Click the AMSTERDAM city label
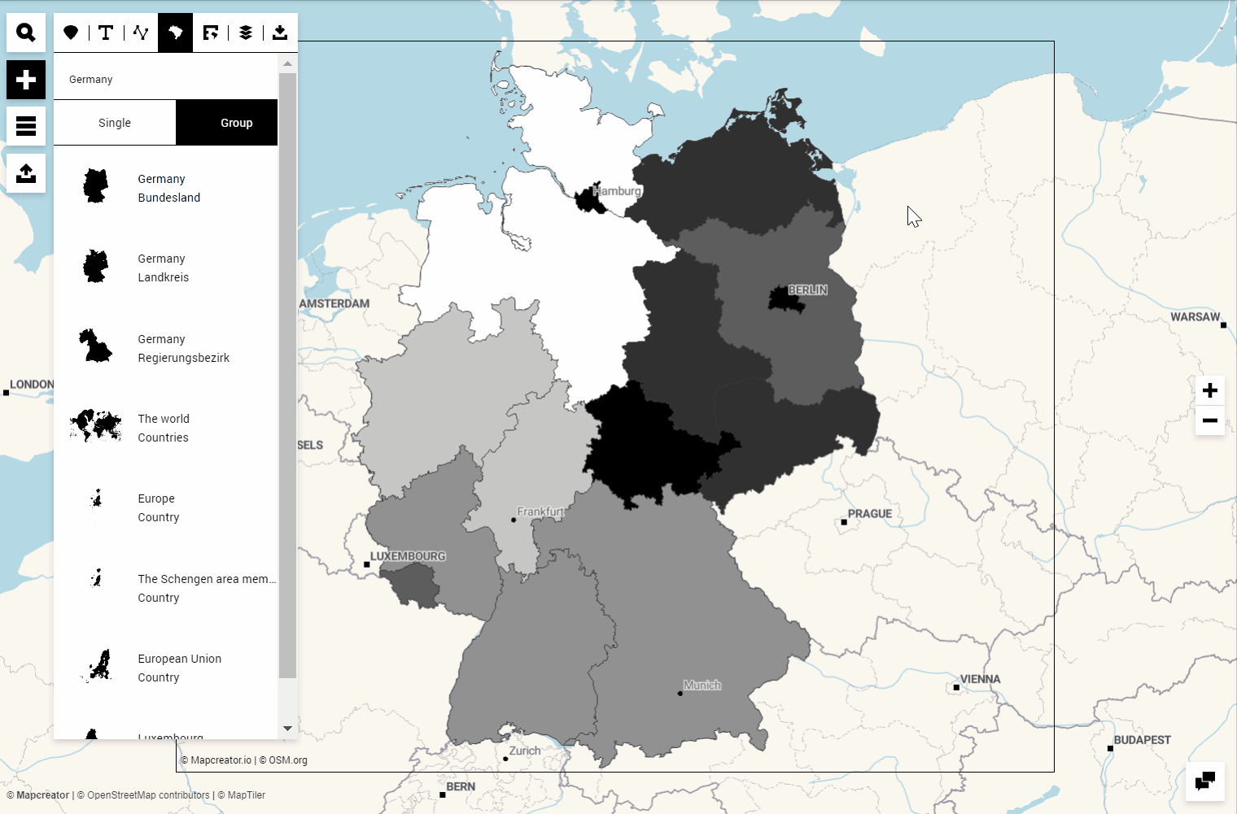 tap(334, 303)
